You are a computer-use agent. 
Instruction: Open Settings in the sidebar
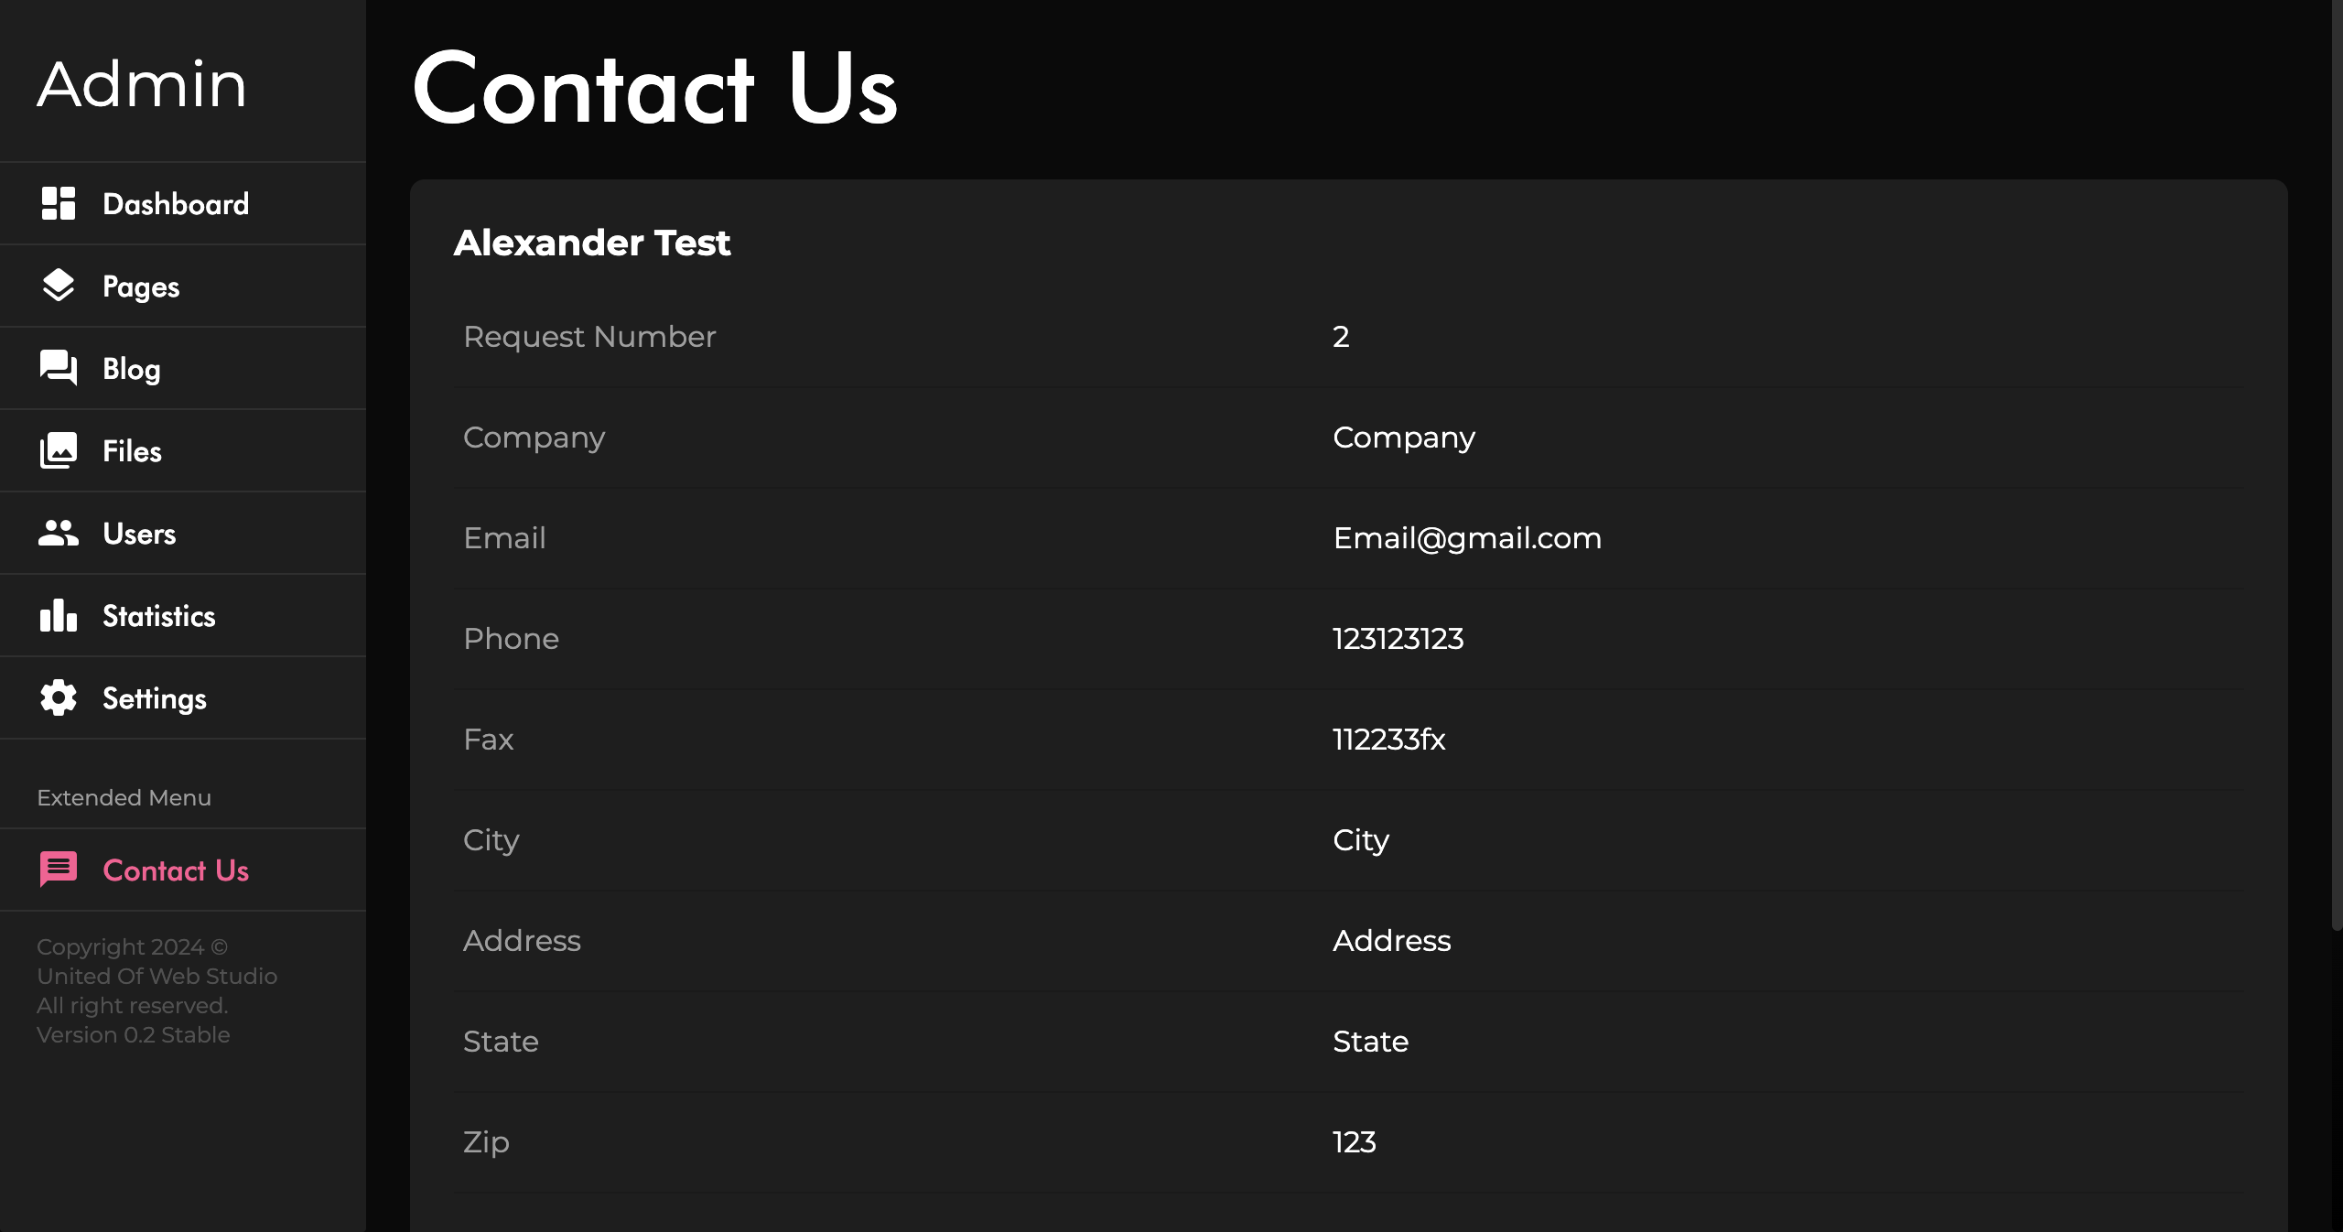tap(183, 697)
